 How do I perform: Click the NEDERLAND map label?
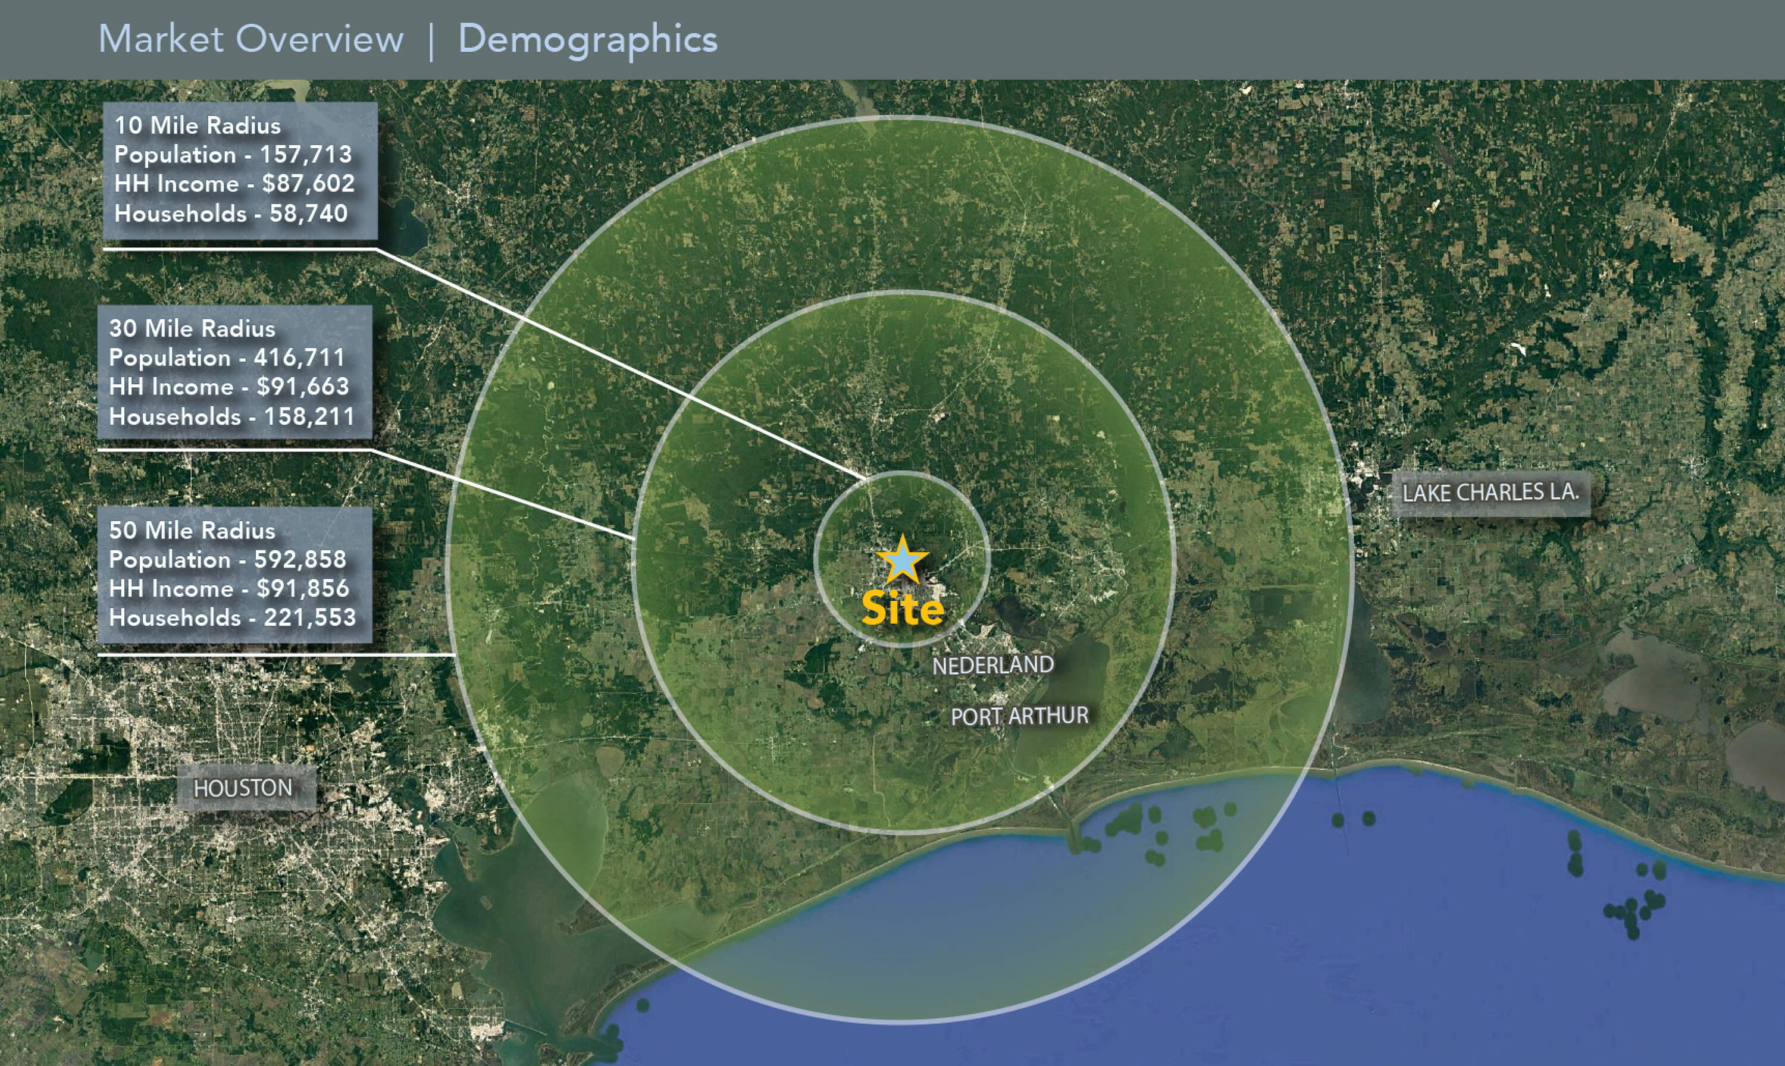(992, 665)
